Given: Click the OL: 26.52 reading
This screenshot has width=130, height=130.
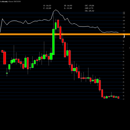Looking at the screenshot, I should [89, 11].
